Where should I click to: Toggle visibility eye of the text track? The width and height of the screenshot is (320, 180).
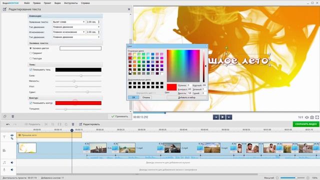pyautogui.click(x=12, y=135)
